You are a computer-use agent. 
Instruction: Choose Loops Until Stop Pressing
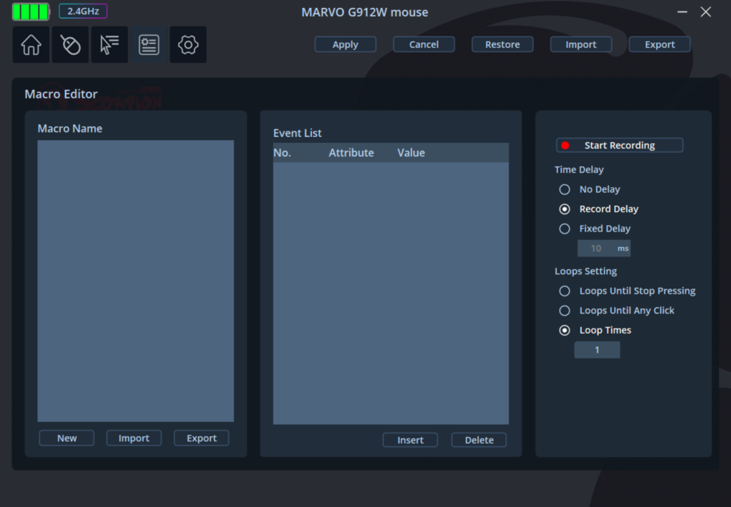pyautogui.click(x=565, y=291)
